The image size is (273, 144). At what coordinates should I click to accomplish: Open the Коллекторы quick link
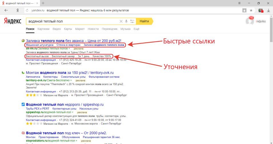51,77
